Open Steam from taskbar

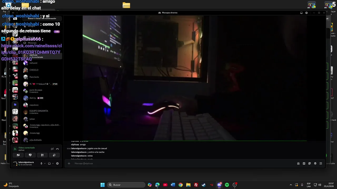coord(204,185)
